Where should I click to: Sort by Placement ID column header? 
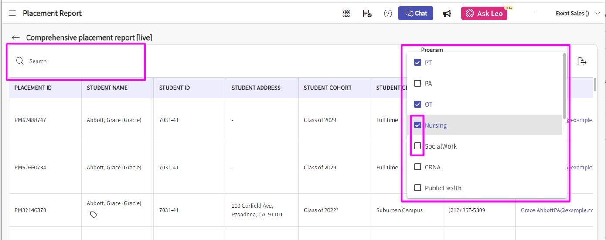(33, 88)
